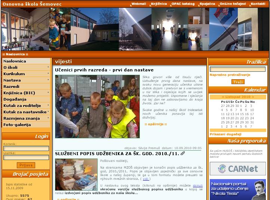Image resolution: width=270 pixels, height=200 pixels.
Task: Open Kontakti link in header
Action: [258, 4]
